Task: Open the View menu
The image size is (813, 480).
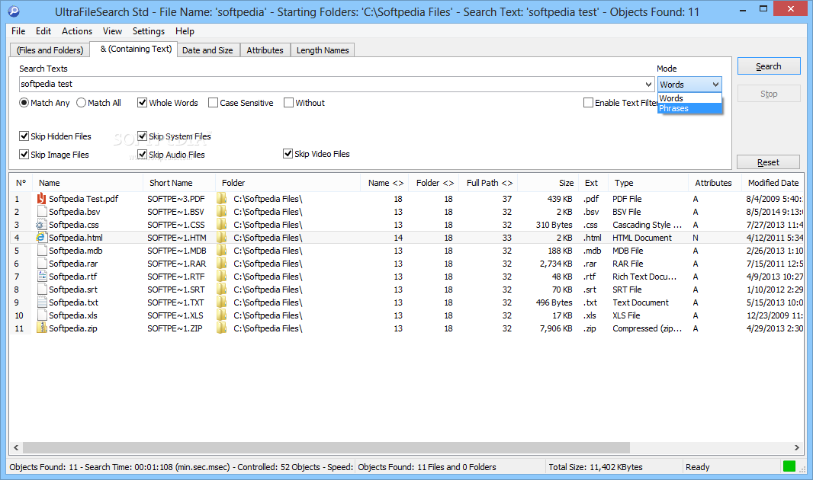Action: pos(112,31)
